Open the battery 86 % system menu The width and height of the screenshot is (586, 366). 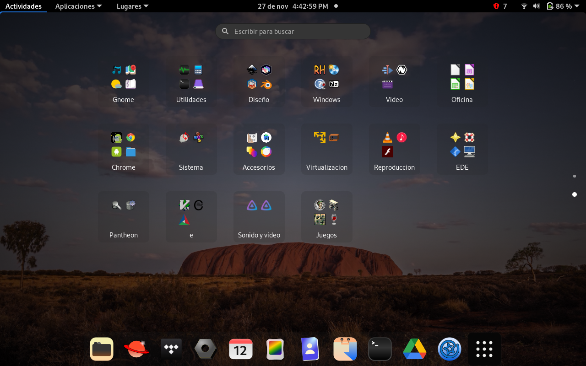(x=563, y=6)
